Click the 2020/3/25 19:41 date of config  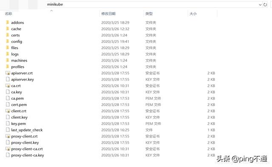pos(115,42)
